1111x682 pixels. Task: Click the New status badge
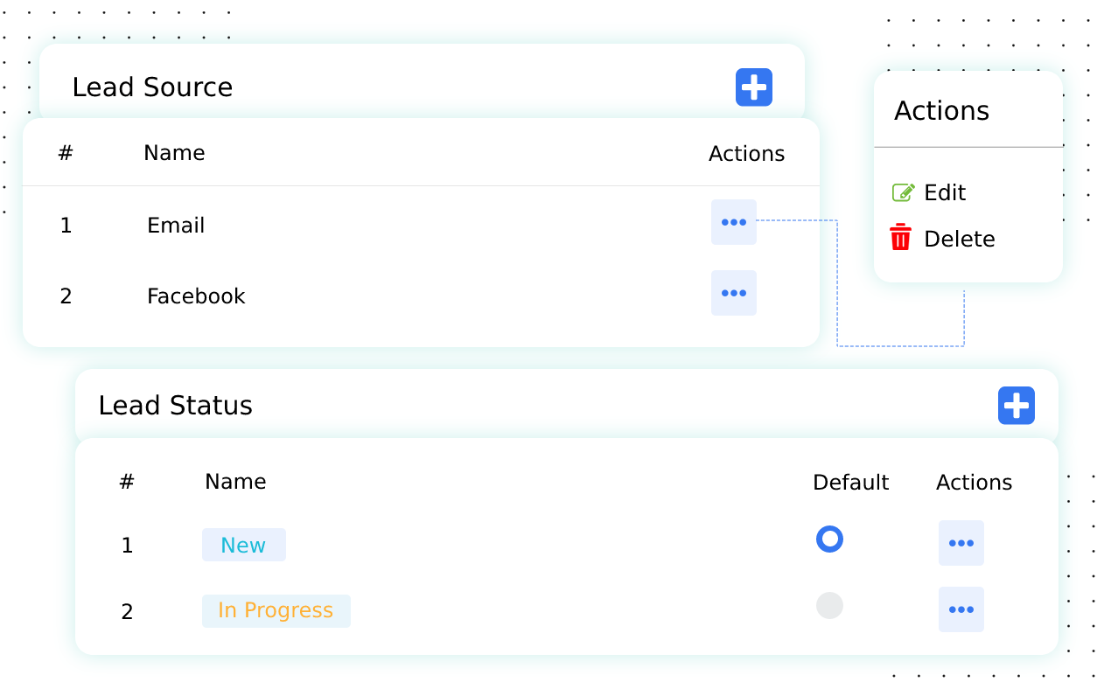click(243, 545)
